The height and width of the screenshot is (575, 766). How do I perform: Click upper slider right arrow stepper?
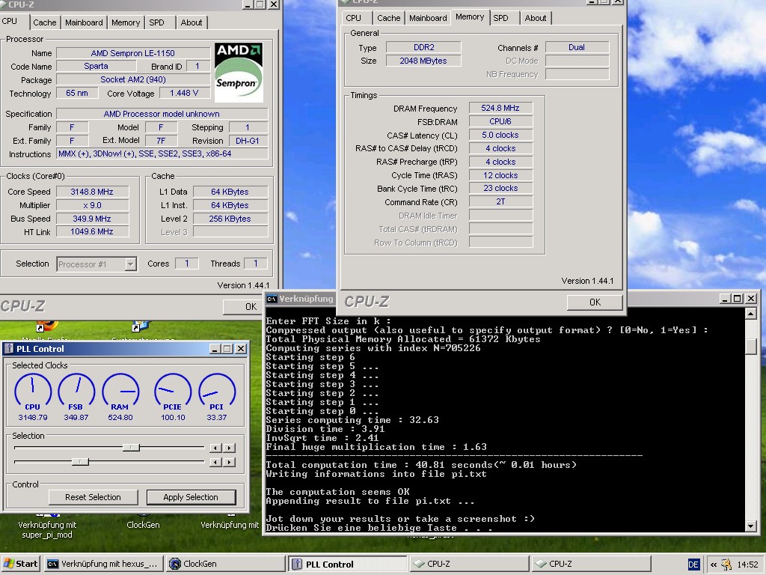(x=229, y=448)
